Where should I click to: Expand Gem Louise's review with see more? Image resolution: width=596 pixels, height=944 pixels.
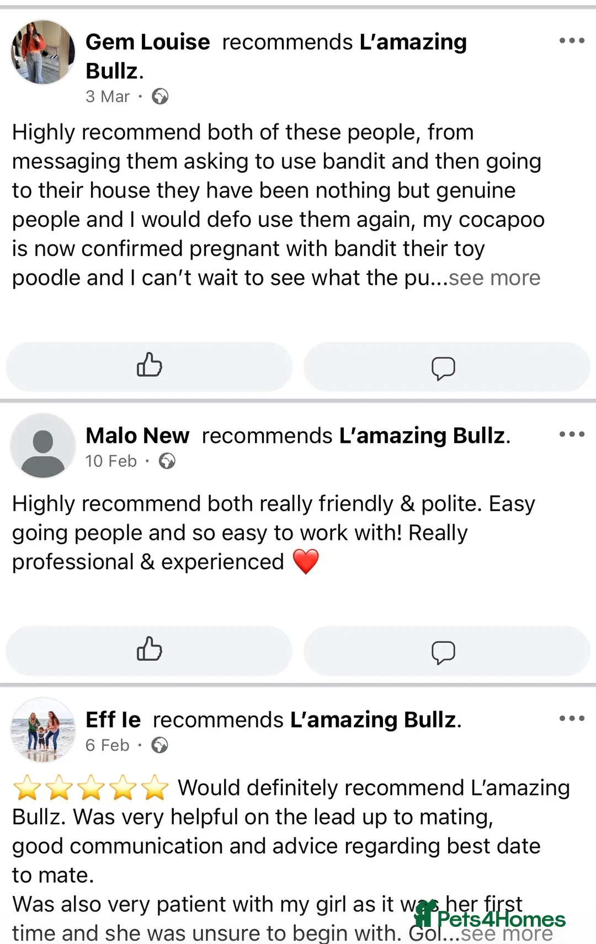tap(494, 278)
